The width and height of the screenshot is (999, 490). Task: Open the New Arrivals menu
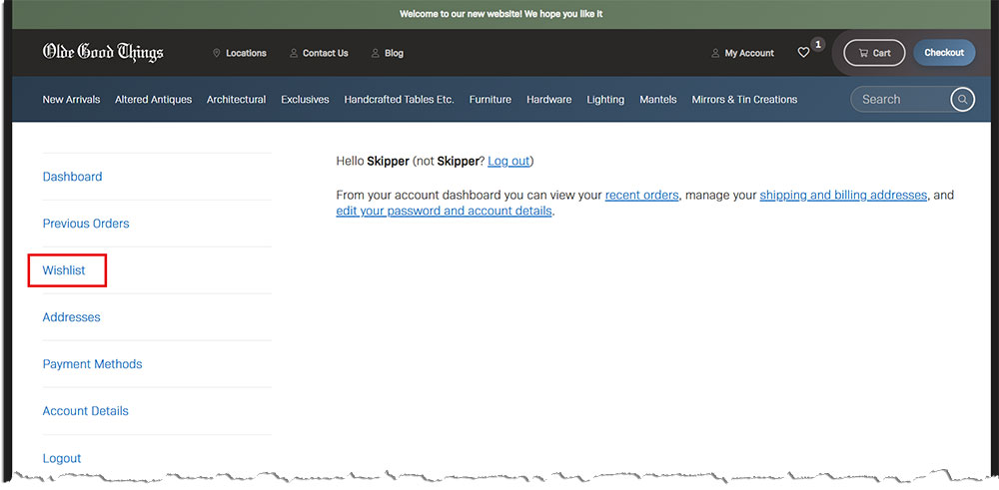coord(71,99)
